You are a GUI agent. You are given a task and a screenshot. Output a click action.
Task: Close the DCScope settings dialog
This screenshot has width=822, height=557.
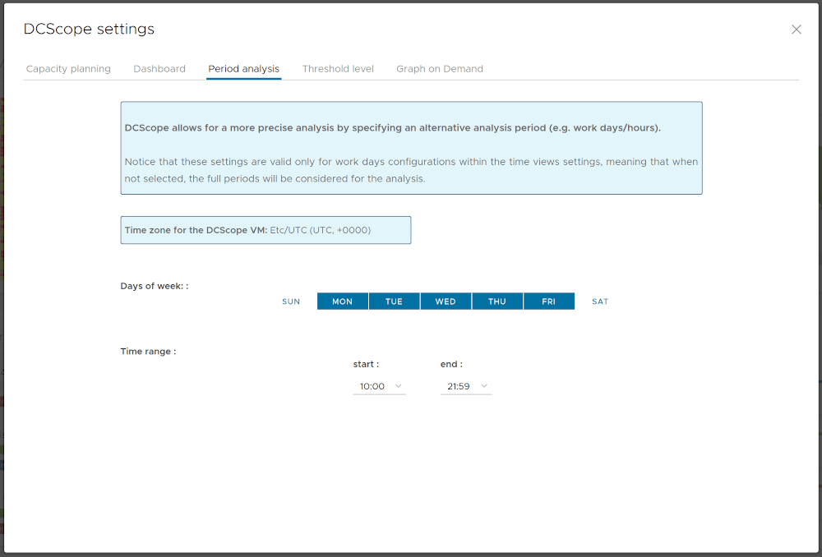tap(796, 30)
